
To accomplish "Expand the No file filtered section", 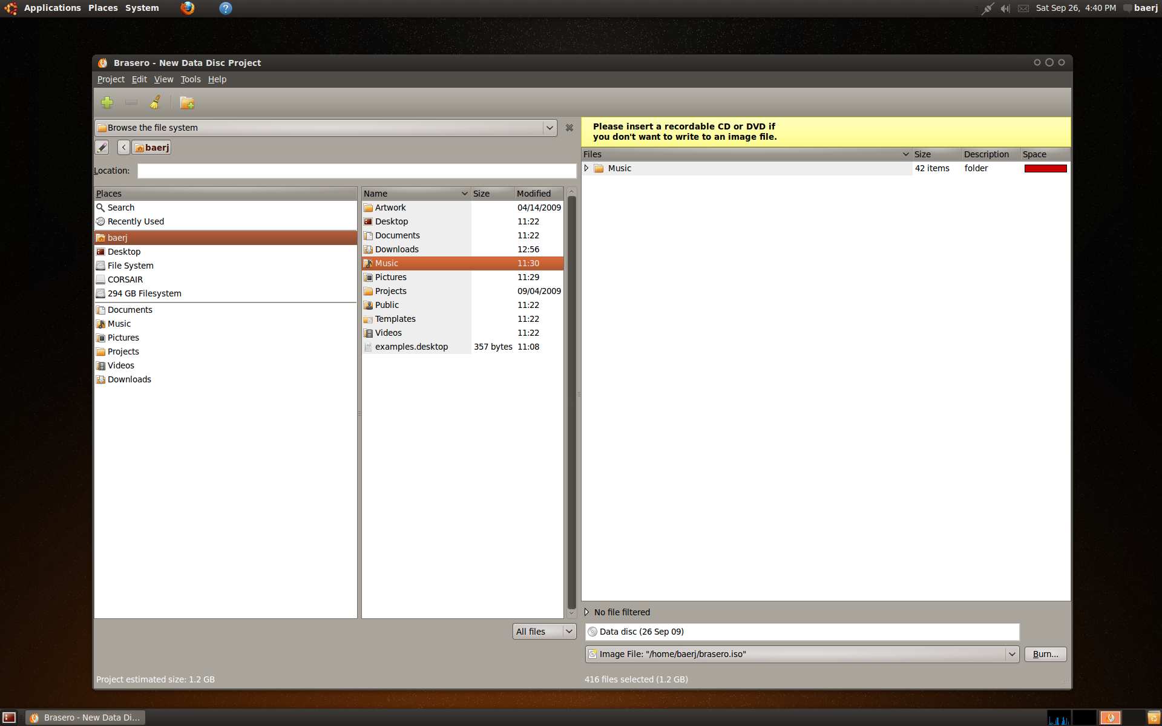I will tap(586, 612).
